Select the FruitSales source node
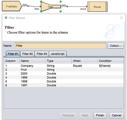The width and height of the screenshot is (127, 120). (12, 6)
